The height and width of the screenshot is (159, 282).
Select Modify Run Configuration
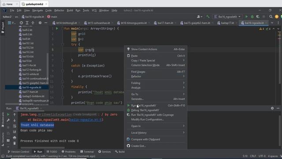[156, 119]
